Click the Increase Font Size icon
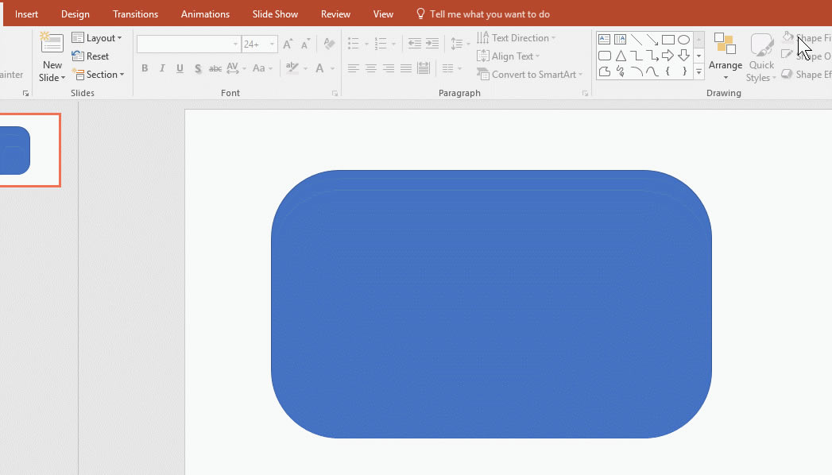Viewport: 832px width, 475px height. point(288,44)
